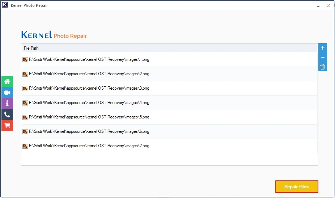The width and height of the screenshot is (335, 198).
Task: Click the image icon beside 1.png
Action: pos(25,60)
